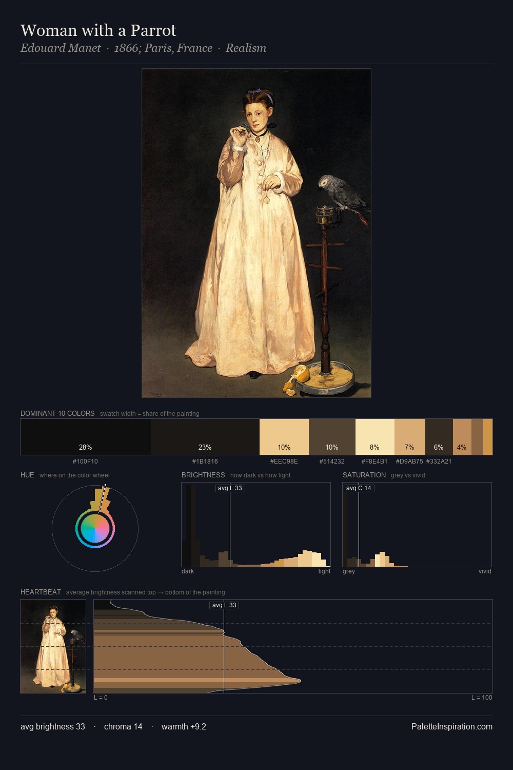The image size is (513, 770).
Task: Click the 'light' brightness axis label
Action: 324,571
